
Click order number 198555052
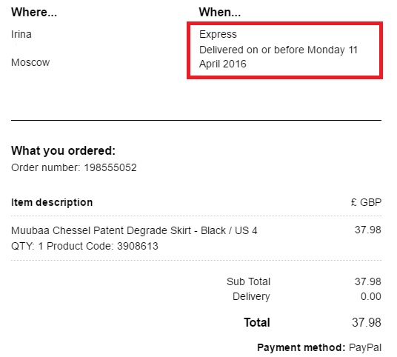click(110, 167)
